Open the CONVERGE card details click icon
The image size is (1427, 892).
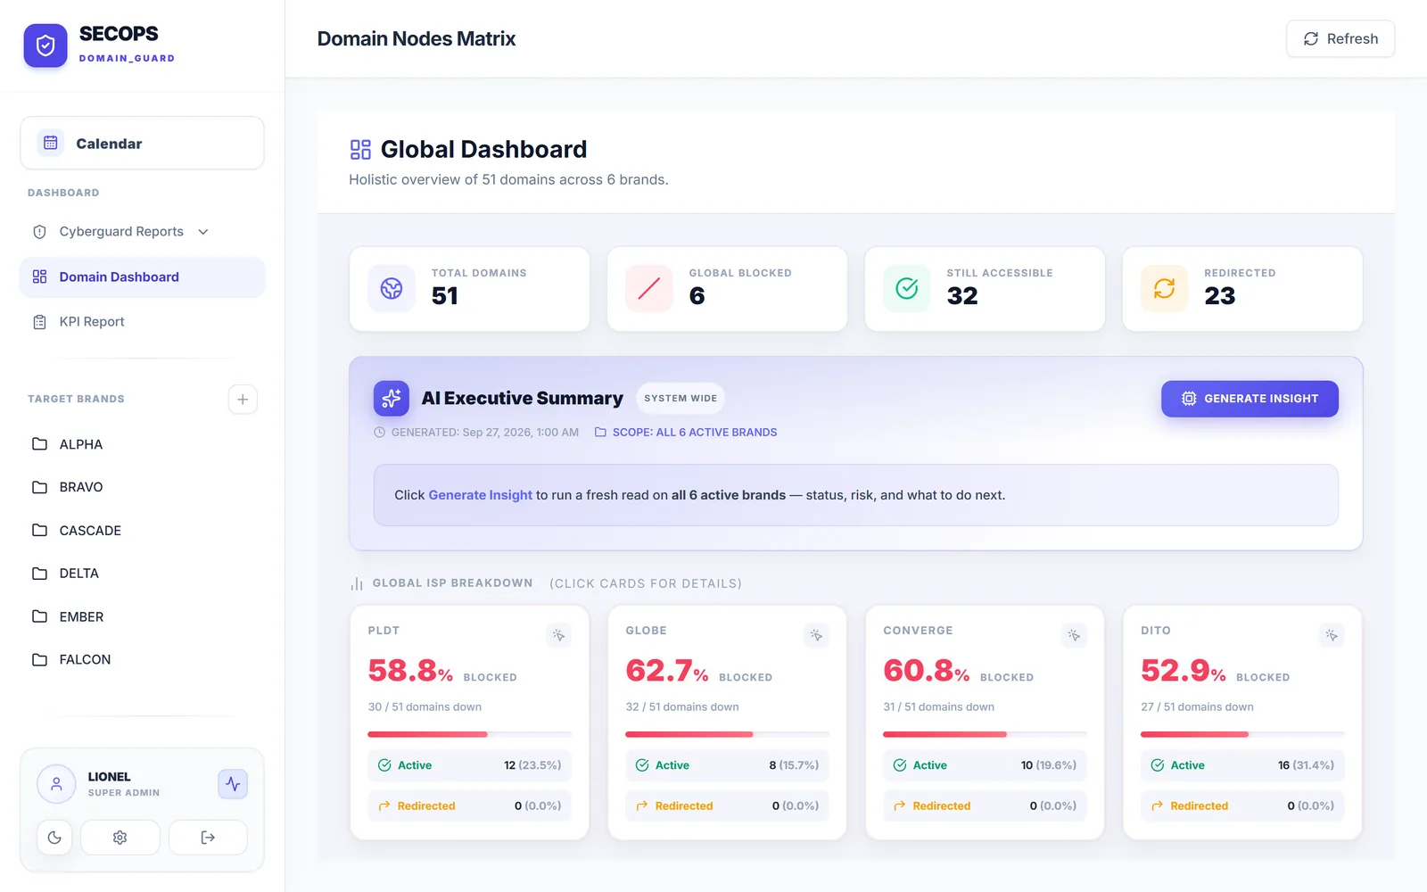click(x=1074, y=635)
